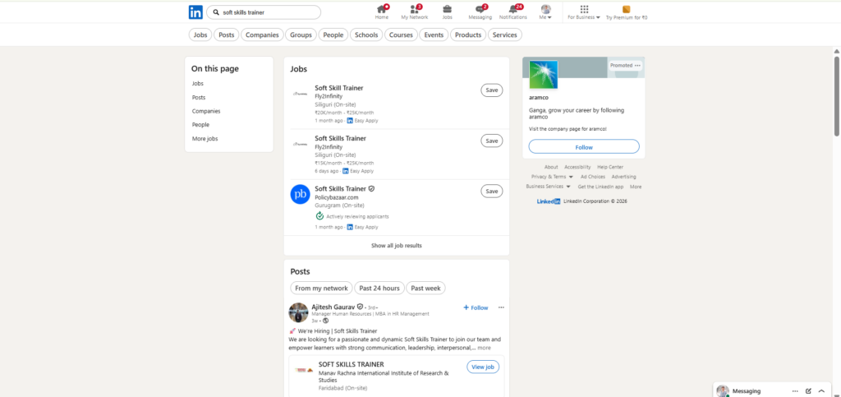The image size is (841, 397).
Task: Open the Home icon in navigation
Action: tap(382, 9)
